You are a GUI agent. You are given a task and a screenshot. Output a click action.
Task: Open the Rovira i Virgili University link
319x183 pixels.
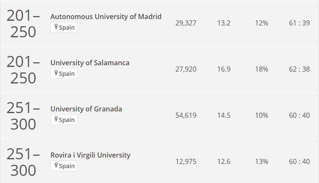click(x=90, y=155)
